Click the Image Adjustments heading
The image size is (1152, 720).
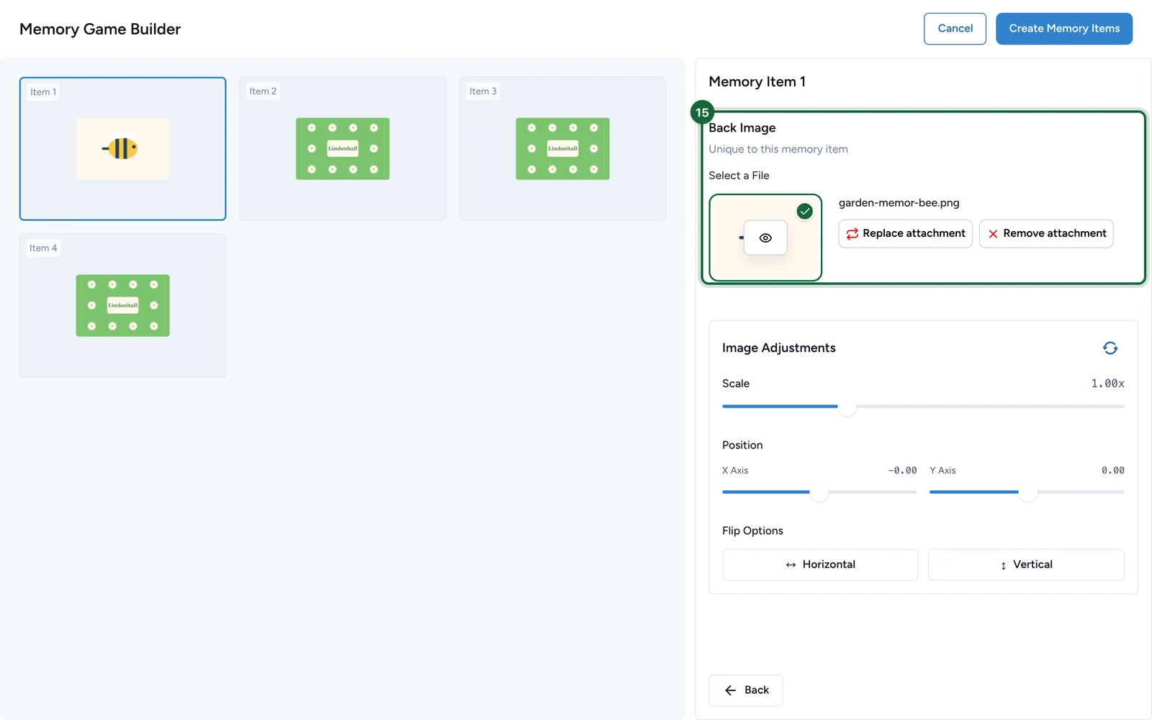point(779,348)
